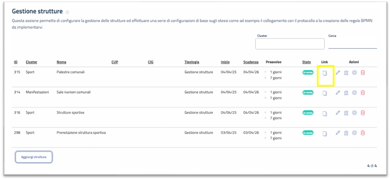Open settings gear for Strutture sportive
The width and height of the screenshot is (390, 179).
[354, 113]
